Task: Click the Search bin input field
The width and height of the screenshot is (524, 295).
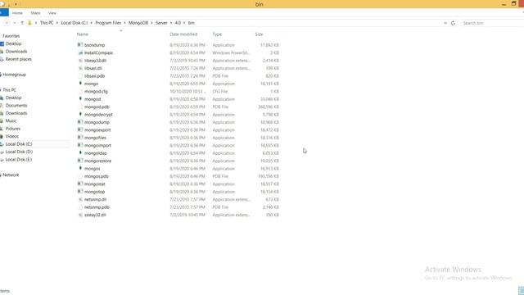Action: 492,23
